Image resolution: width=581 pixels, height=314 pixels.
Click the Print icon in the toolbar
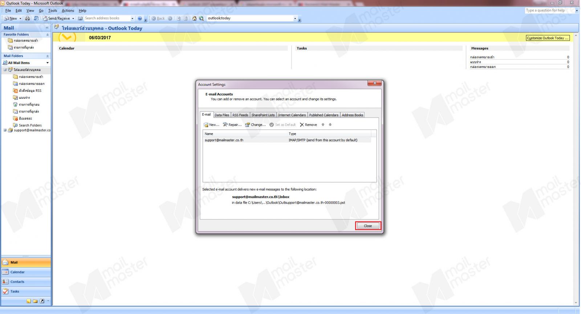click(28, 18)
